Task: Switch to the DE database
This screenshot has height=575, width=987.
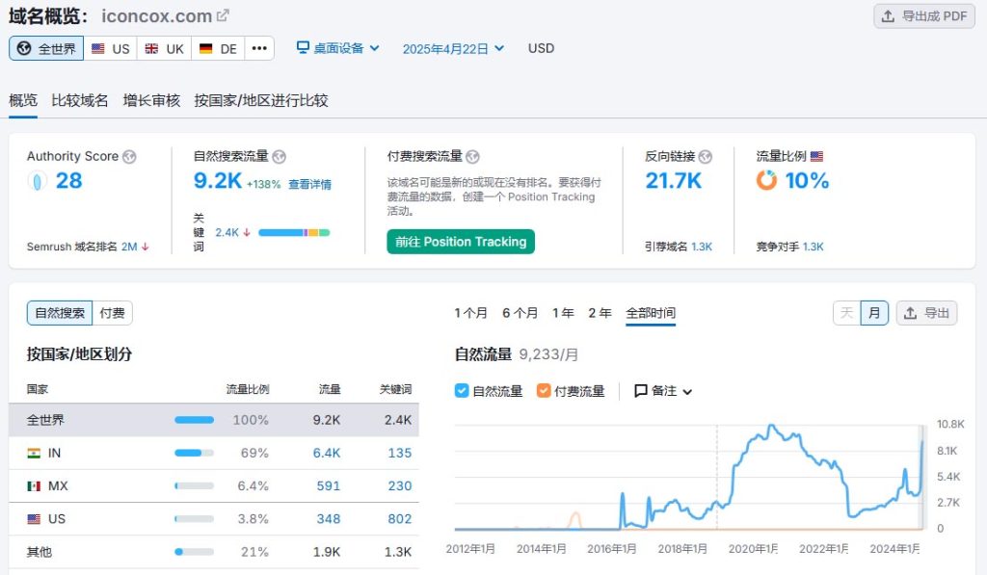Action: pos(218,48)
